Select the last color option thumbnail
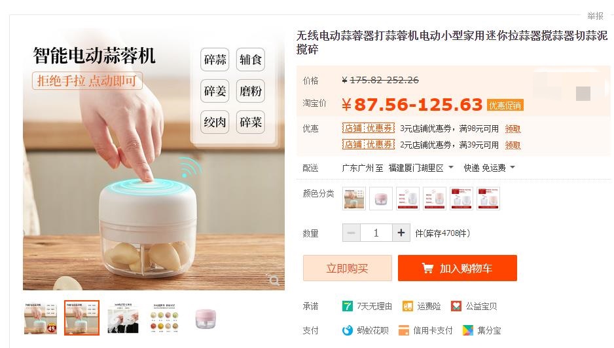 pyautogui.click(x=488, y=199)
